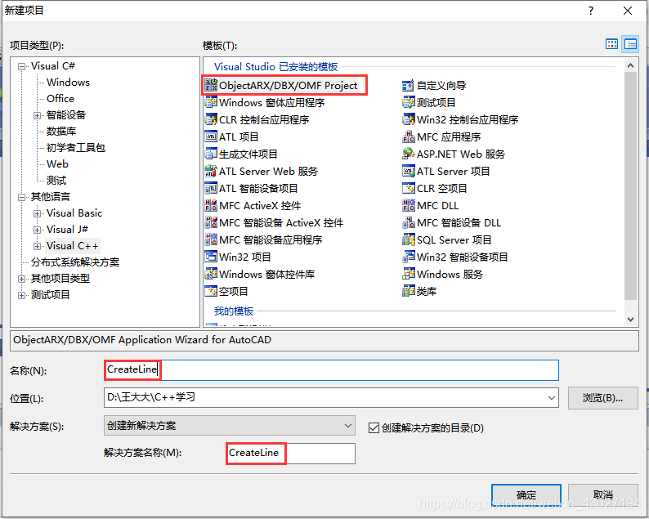
Task: Select 初学者工具包 project type
Action: point(76,148)
